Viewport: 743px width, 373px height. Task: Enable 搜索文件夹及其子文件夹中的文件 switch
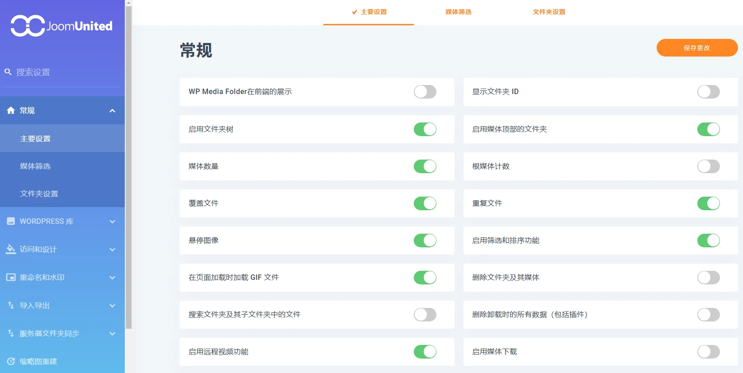click(425, 315)
